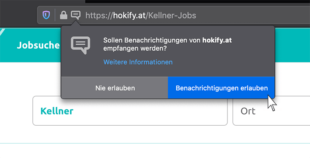Click the large speech bubble icon in popup
The image size is (310, 158).
coord(81,45)
